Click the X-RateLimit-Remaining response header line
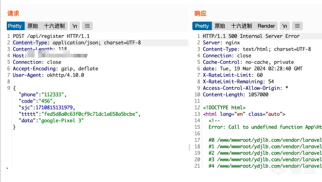322x182 pixels. pyautogui.click(x=238, y=82)
